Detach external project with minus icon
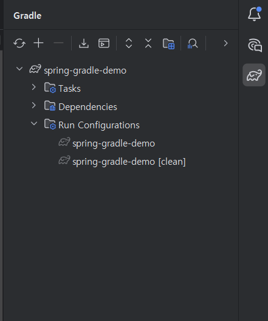This screenshot has height=321, width=268. 58,43
